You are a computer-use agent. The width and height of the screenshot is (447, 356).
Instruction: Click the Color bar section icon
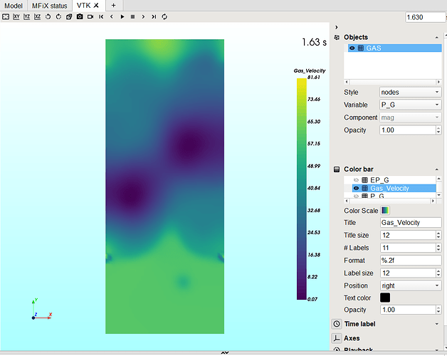pos(337,169)
